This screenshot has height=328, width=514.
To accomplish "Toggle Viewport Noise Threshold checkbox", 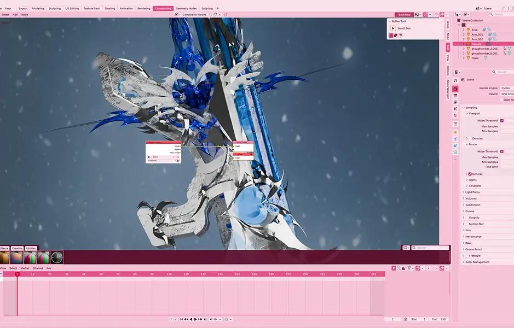I will tap(502, 120).
